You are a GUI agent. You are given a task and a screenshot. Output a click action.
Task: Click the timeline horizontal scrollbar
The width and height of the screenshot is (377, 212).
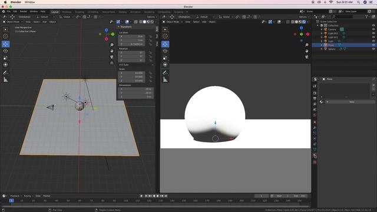tap(155, 206)
